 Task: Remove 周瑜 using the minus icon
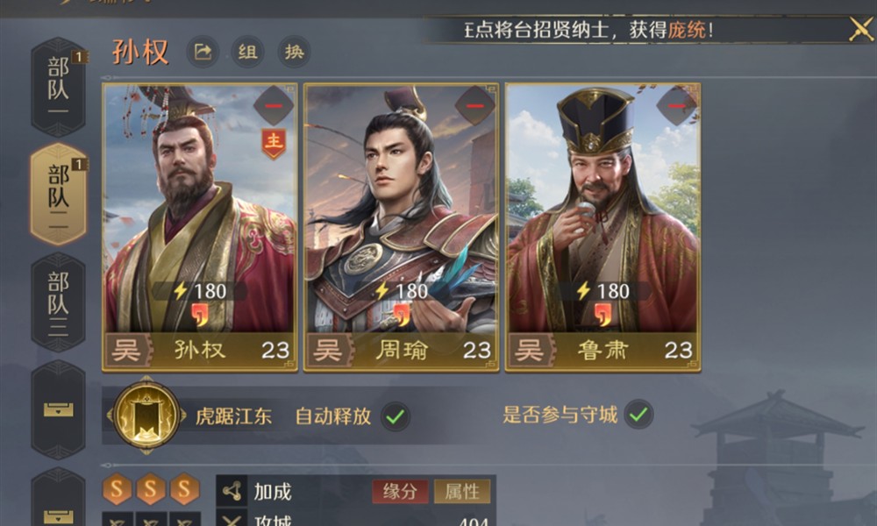pyautogui.click(x=474, y=105)
